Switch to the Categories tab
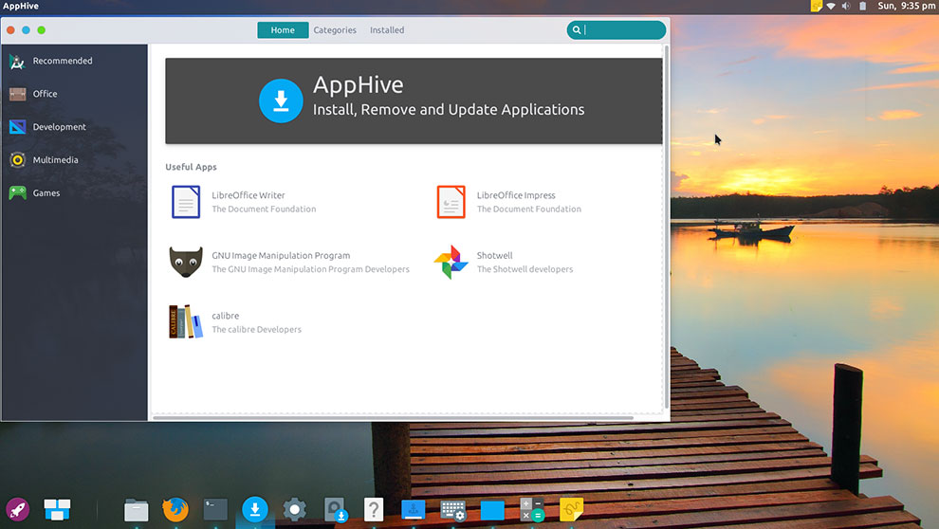Image resolution: width=939 pixels, height=529 pixels. coord(335,30)
